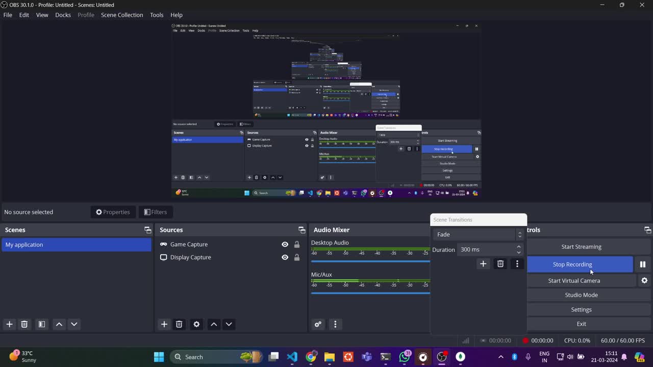Open OBS Settings button

(581, 309)
